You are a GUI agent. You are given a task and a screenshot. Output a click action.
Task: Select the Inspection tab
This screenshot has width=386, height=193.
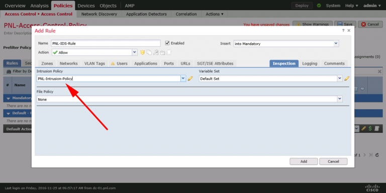pyautogui.click(x=284, y=63)
